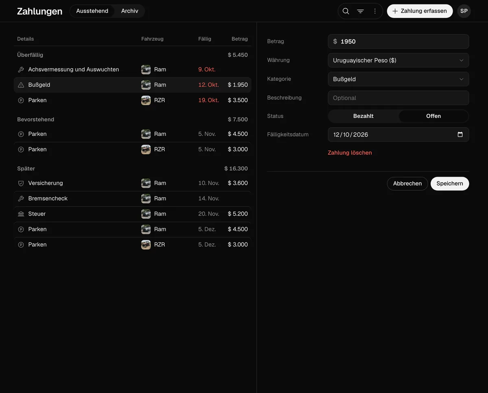Open the filter icon in the header
Image resolution: width=488 pixels, height=393 pixels.
pos(360,11)
